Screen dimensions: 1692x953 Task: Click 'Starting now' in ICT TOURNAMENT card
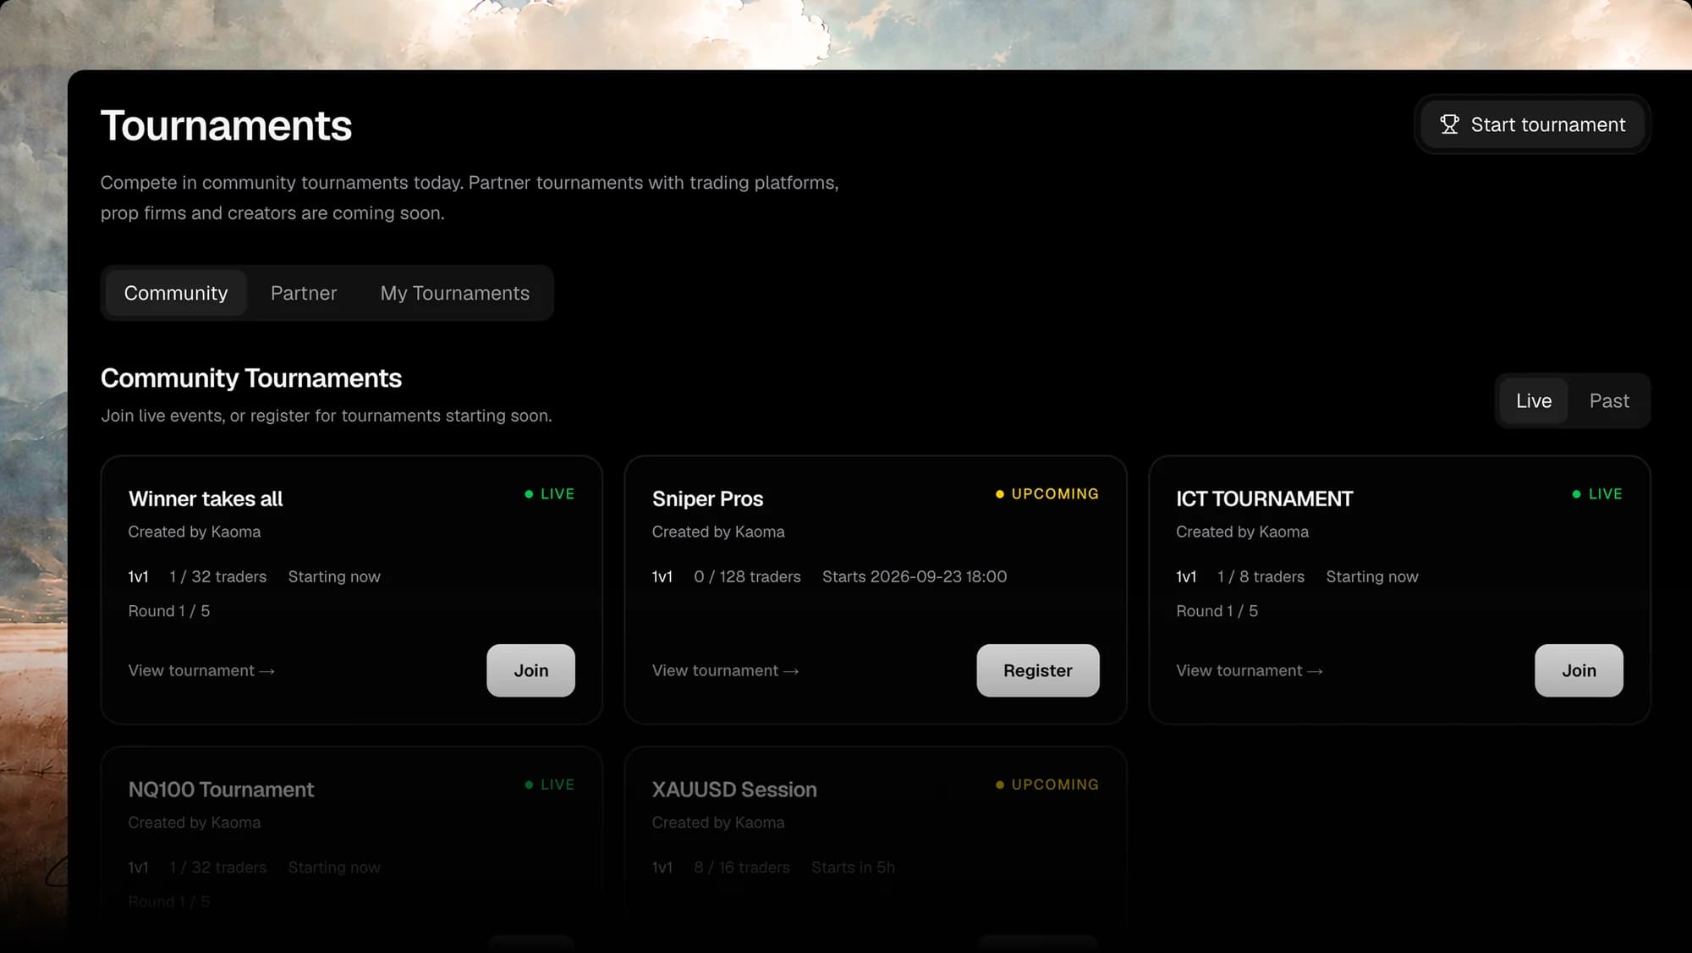tap(1372, 576)
